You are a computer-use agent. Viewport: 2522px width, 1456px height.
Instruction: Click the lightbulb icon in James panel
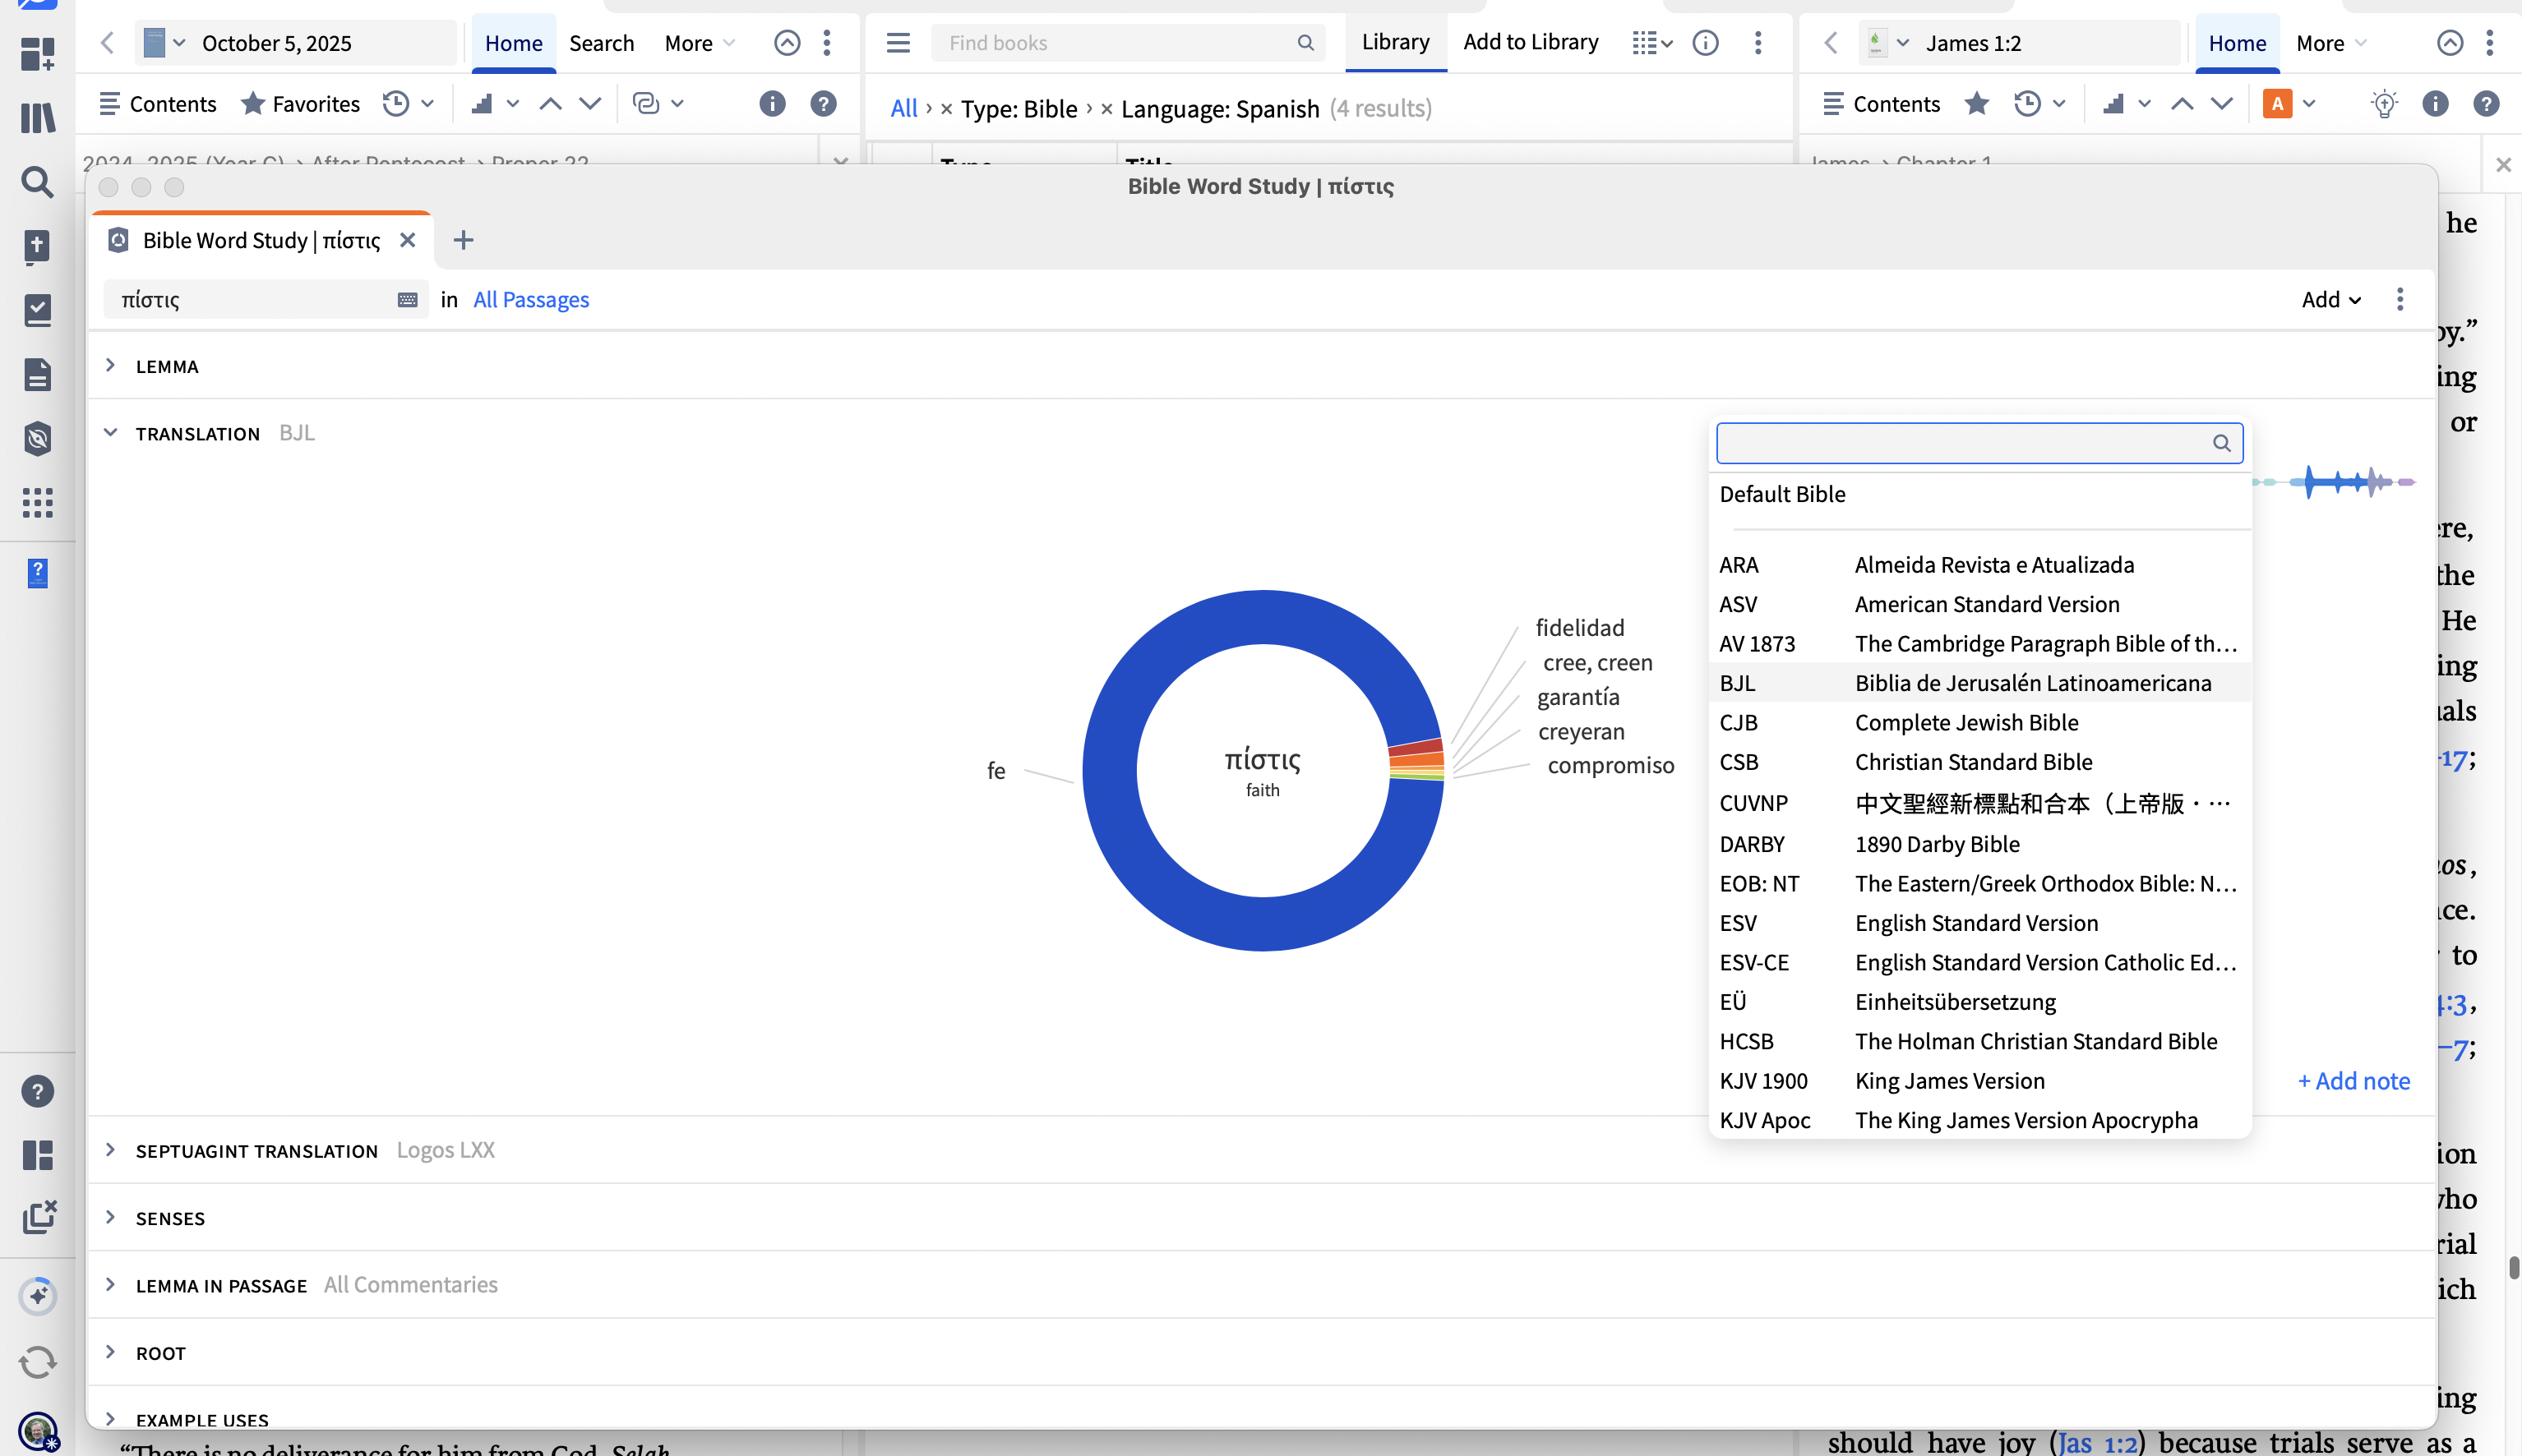tap(2384, 104)
